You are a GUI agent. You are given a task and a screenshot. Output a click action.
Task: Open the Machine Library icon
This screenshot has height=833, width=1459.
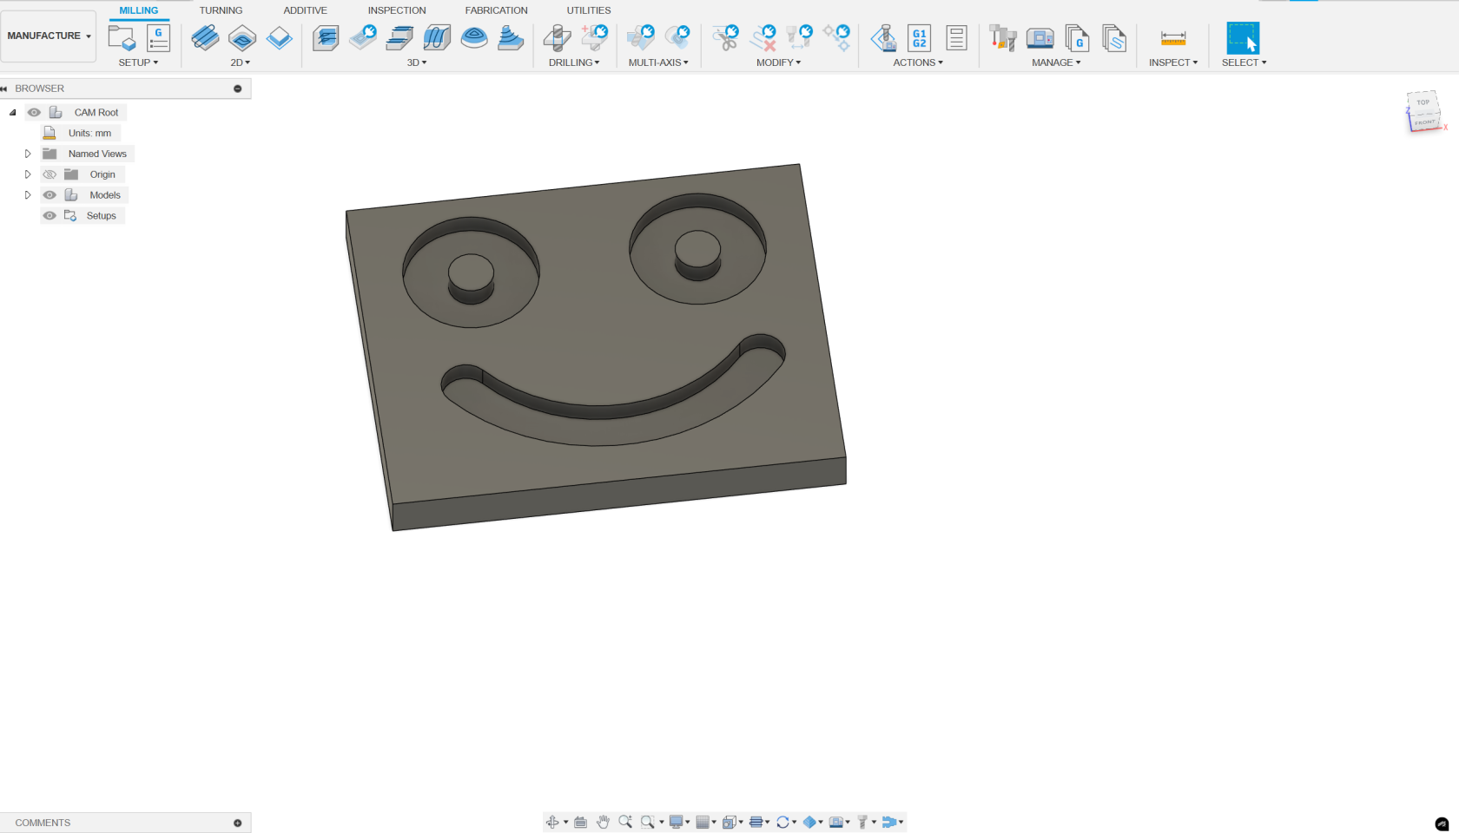[1040, 38]
